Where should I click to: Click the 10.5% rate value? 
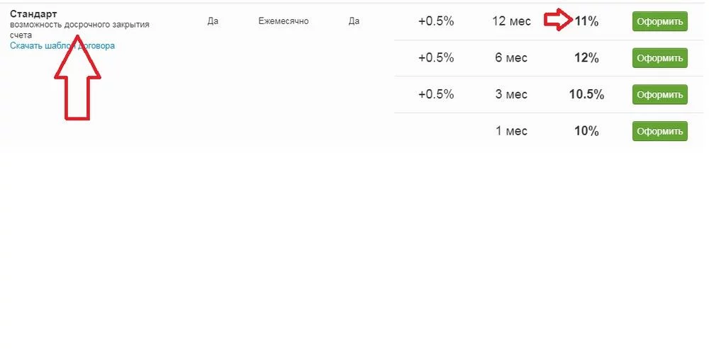586,94
